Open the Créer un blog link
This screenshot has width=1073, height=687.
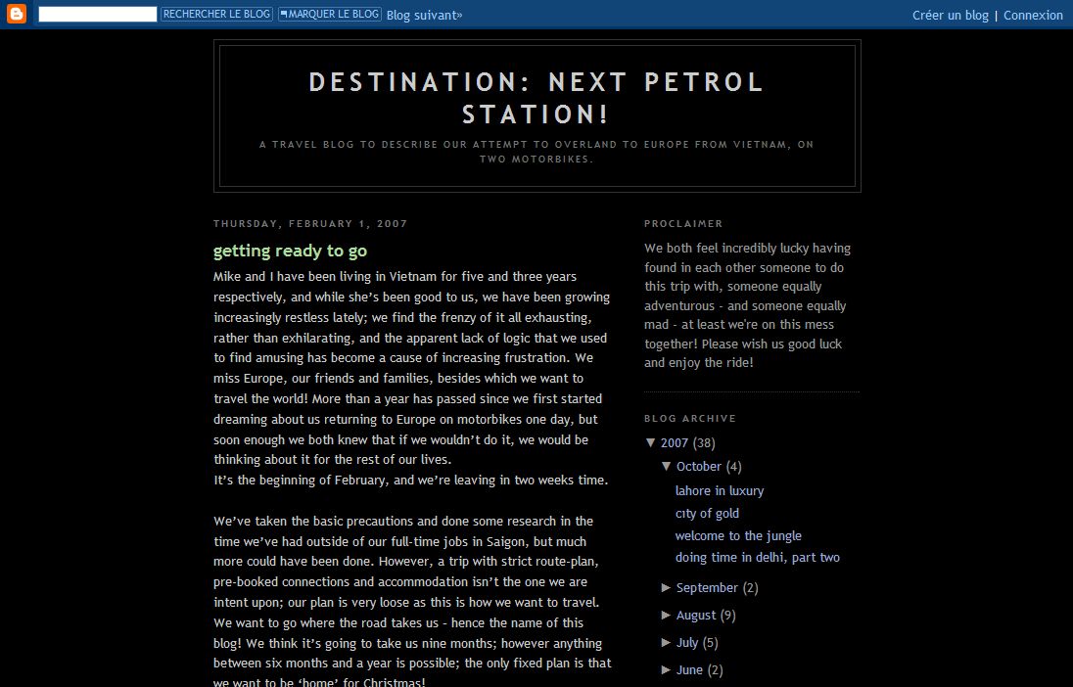950,16
